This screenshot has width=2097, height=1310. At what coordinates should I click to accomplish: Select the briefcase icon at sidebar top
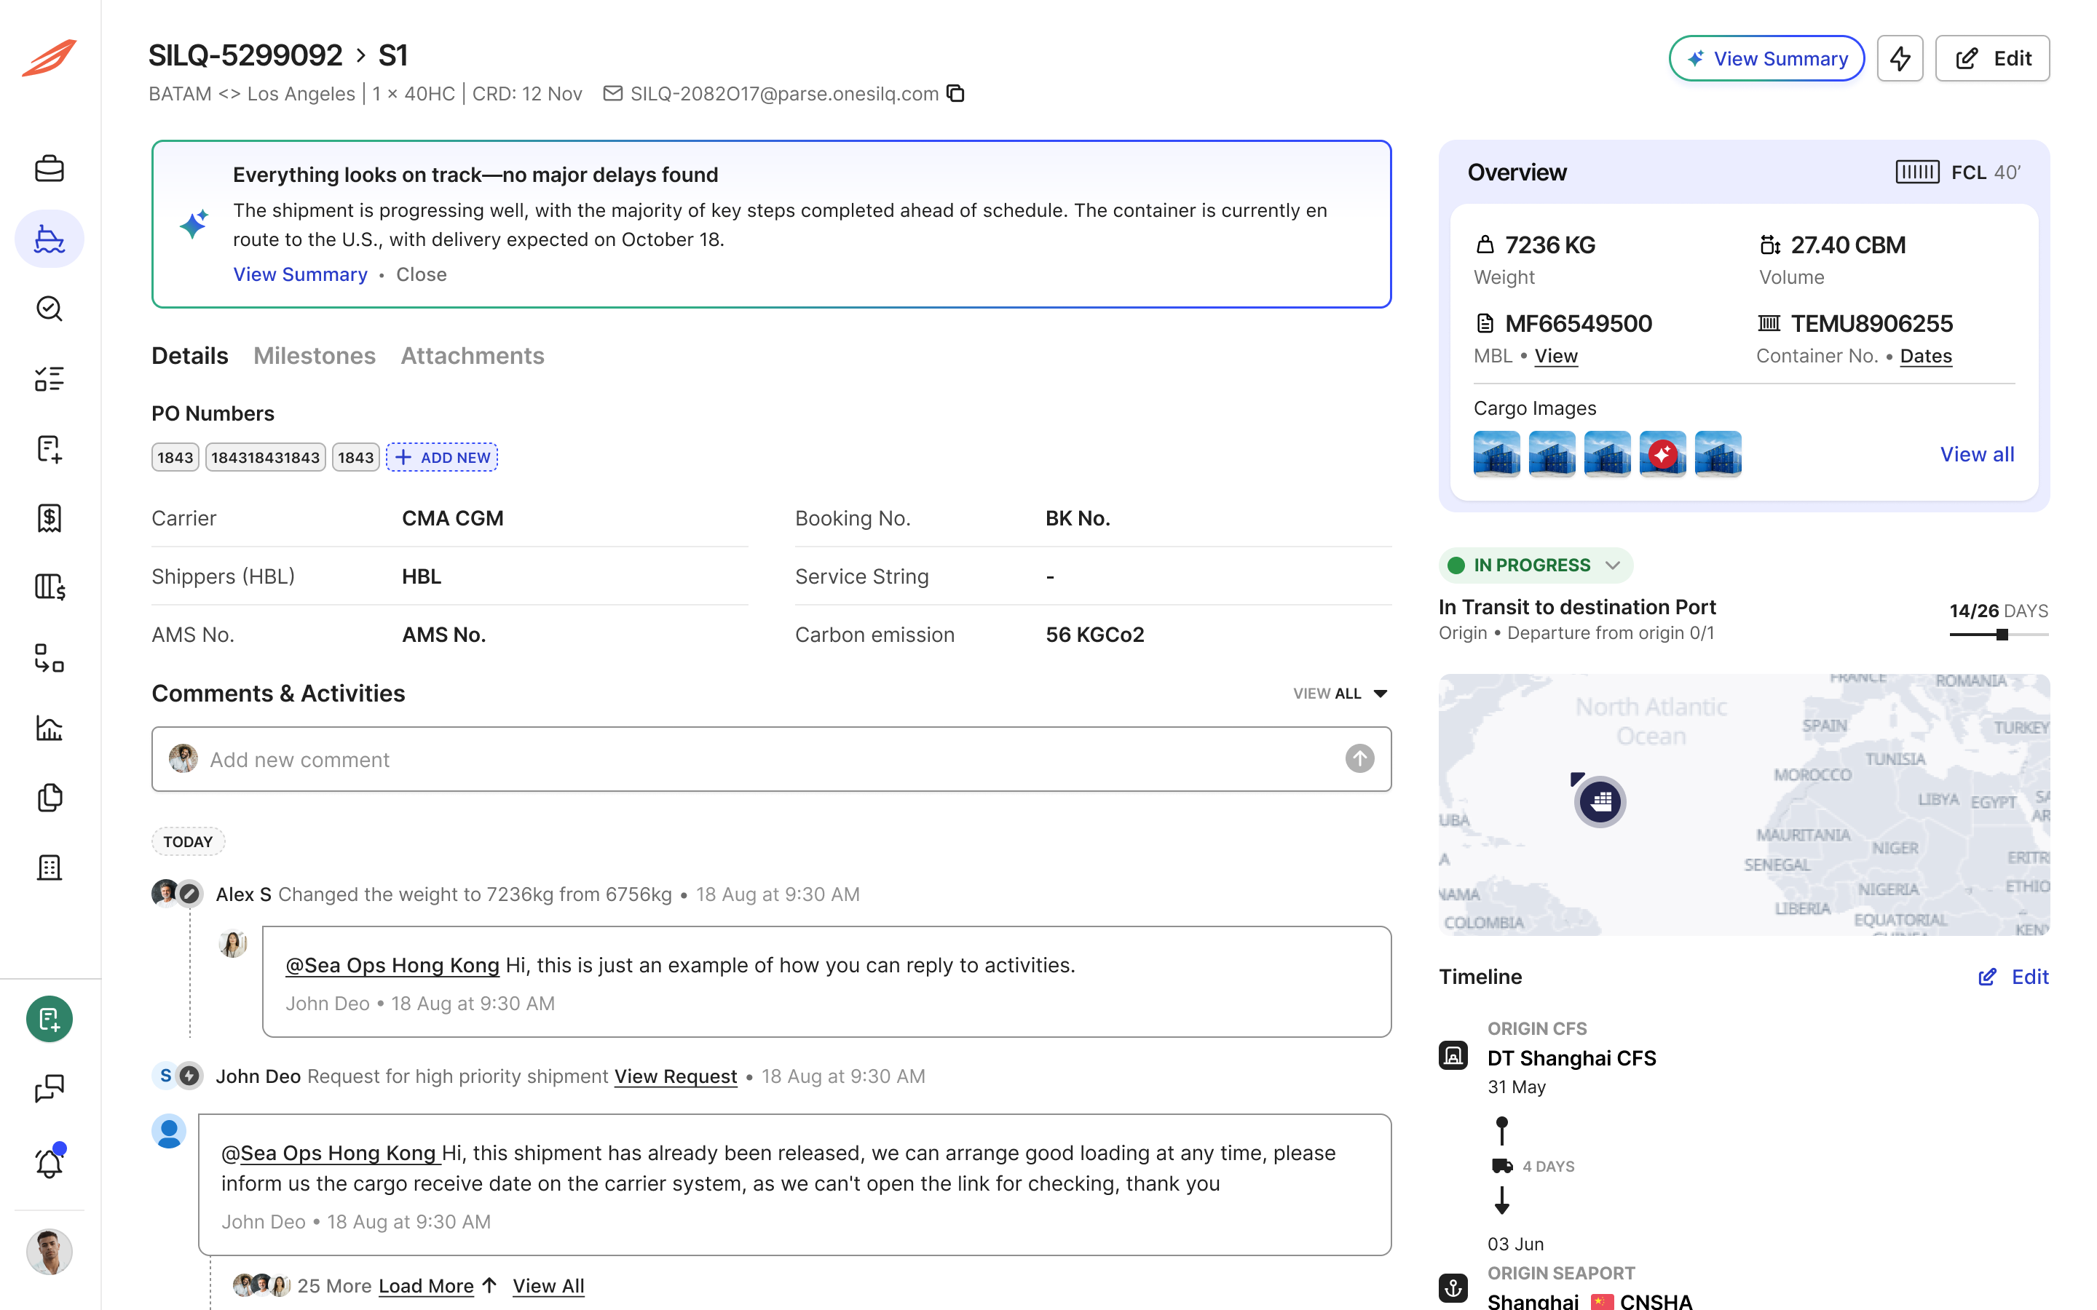pyautogui.click(x=50, y=168)
